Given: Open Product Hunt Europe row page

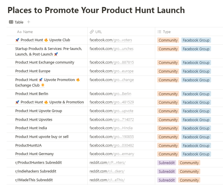Looking at the screenshot, I should pyautogui.click(x=33, y=71).
